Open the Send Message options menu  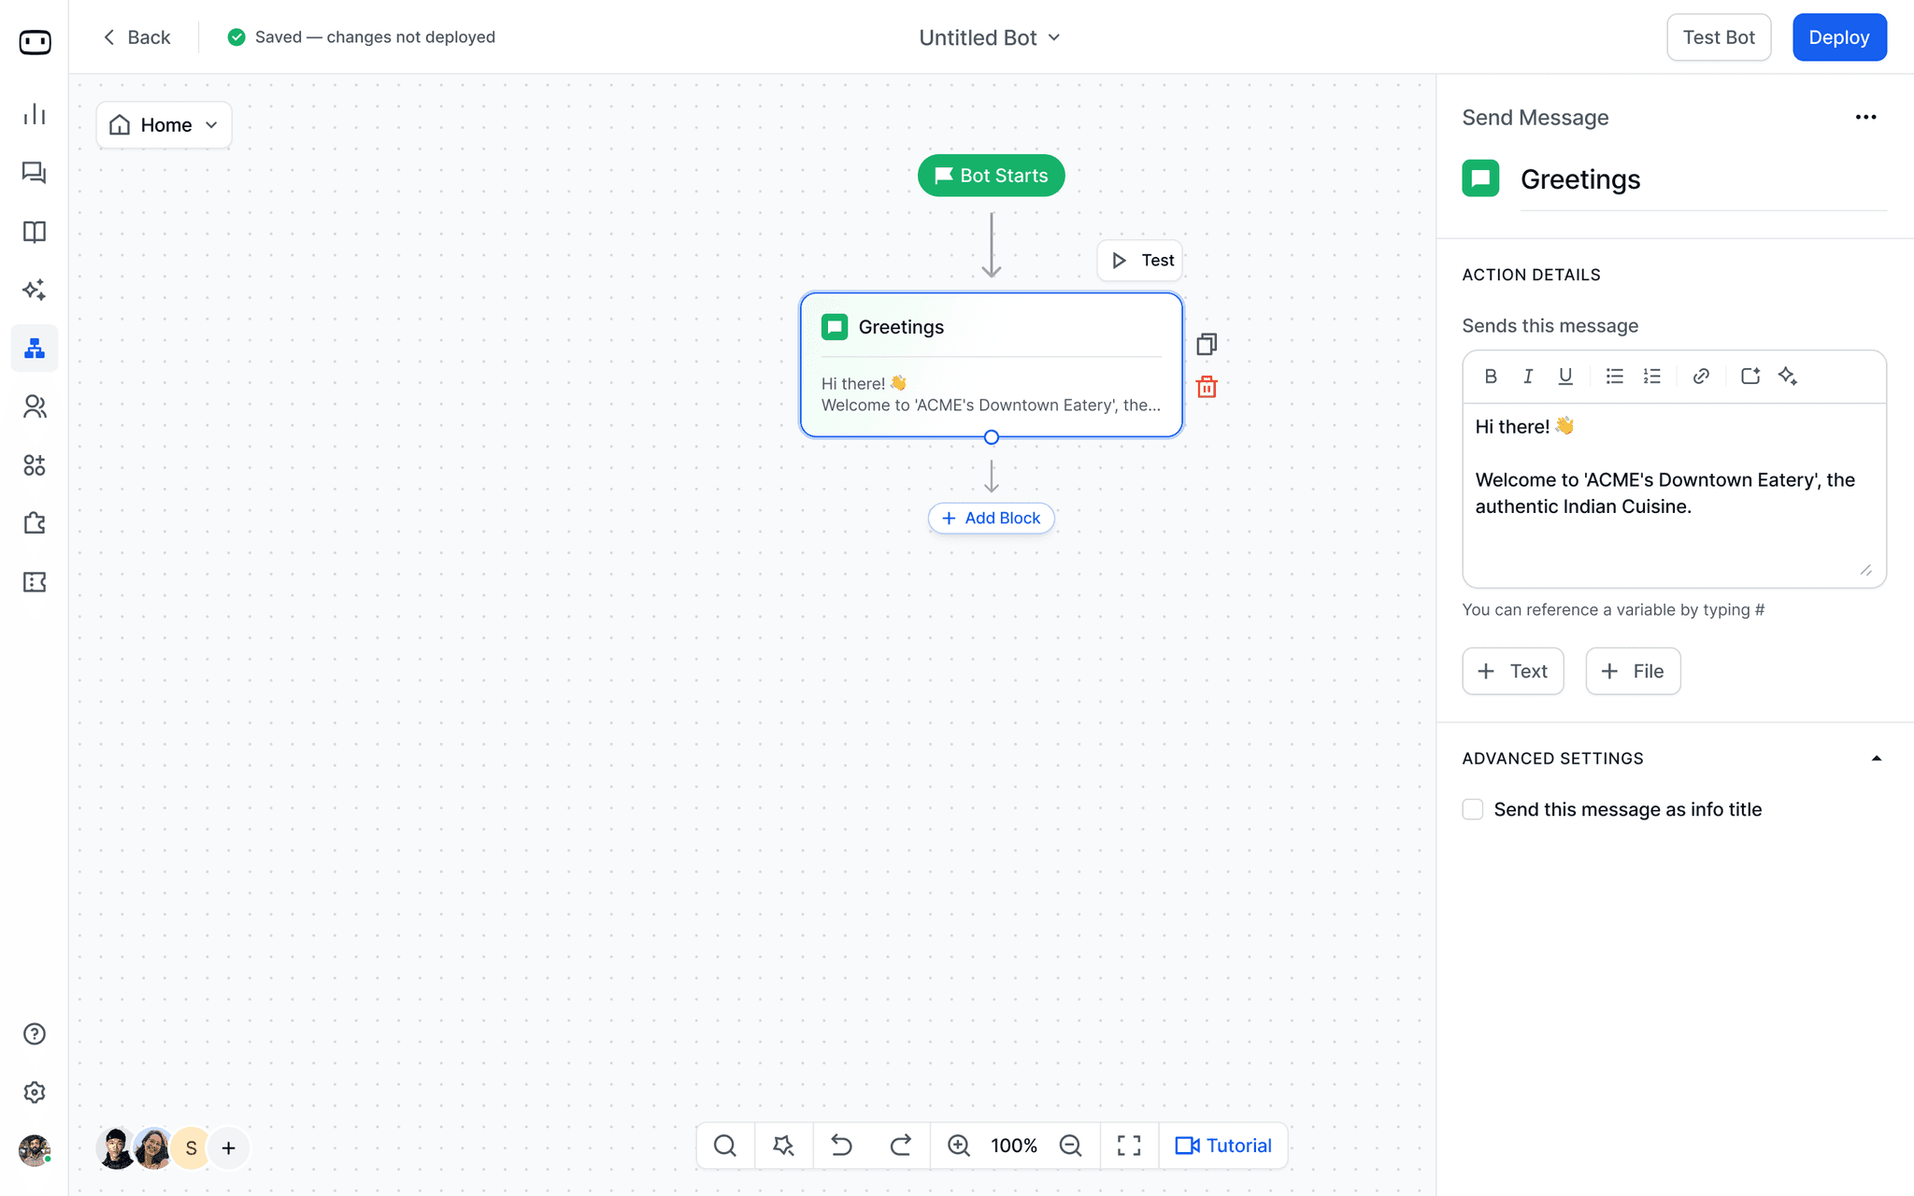tap(1864, 117)
